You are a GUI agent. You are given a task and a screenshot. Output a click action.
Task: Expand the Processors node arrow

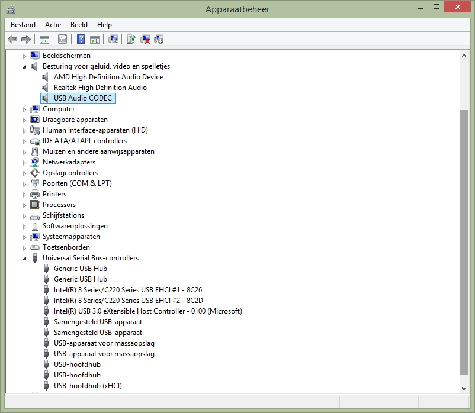pyautogui.click(x=24, y=205)
